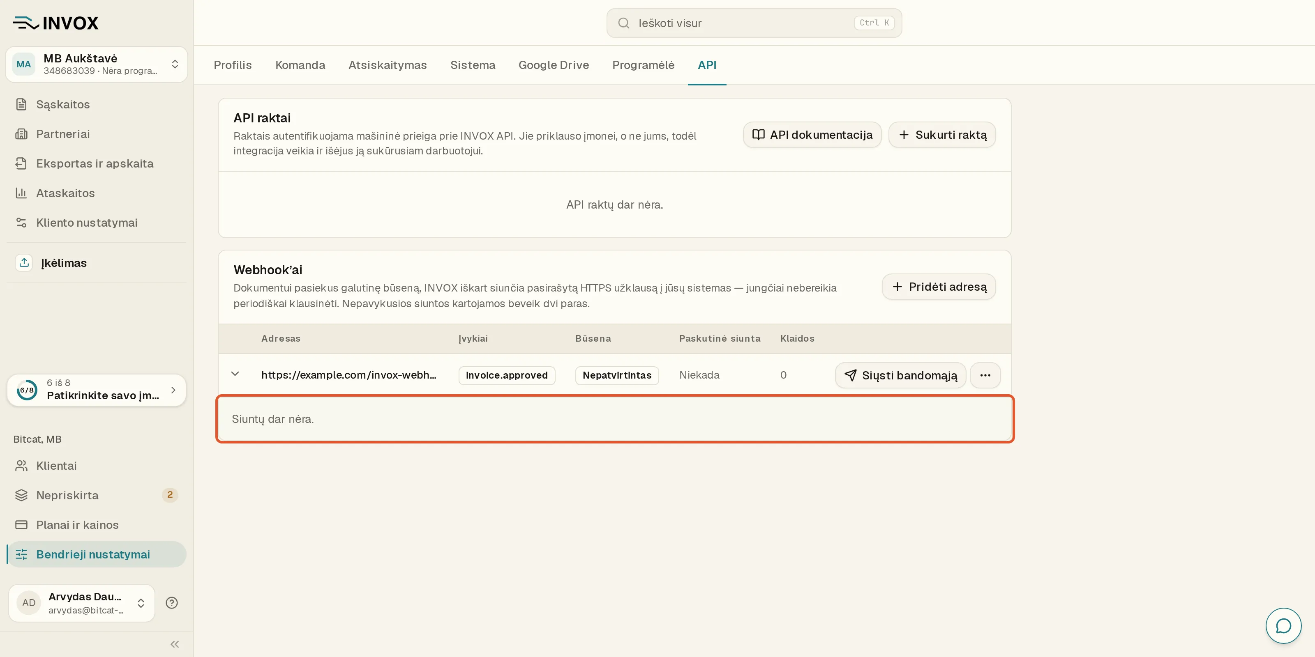Open Kliento nustatymai
The image size is (1315, 657).
[x=96, y=223]
